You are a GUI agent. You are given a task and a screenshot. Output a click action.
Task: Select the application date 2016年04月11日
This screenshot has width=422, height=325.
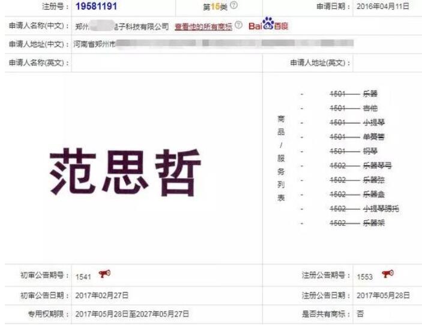(383, 7)
